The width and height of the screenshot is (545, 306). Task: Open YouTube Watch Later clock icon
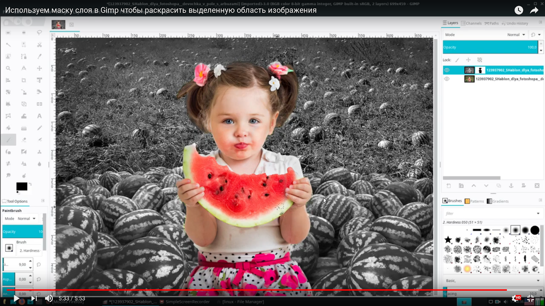click(519, 10)
